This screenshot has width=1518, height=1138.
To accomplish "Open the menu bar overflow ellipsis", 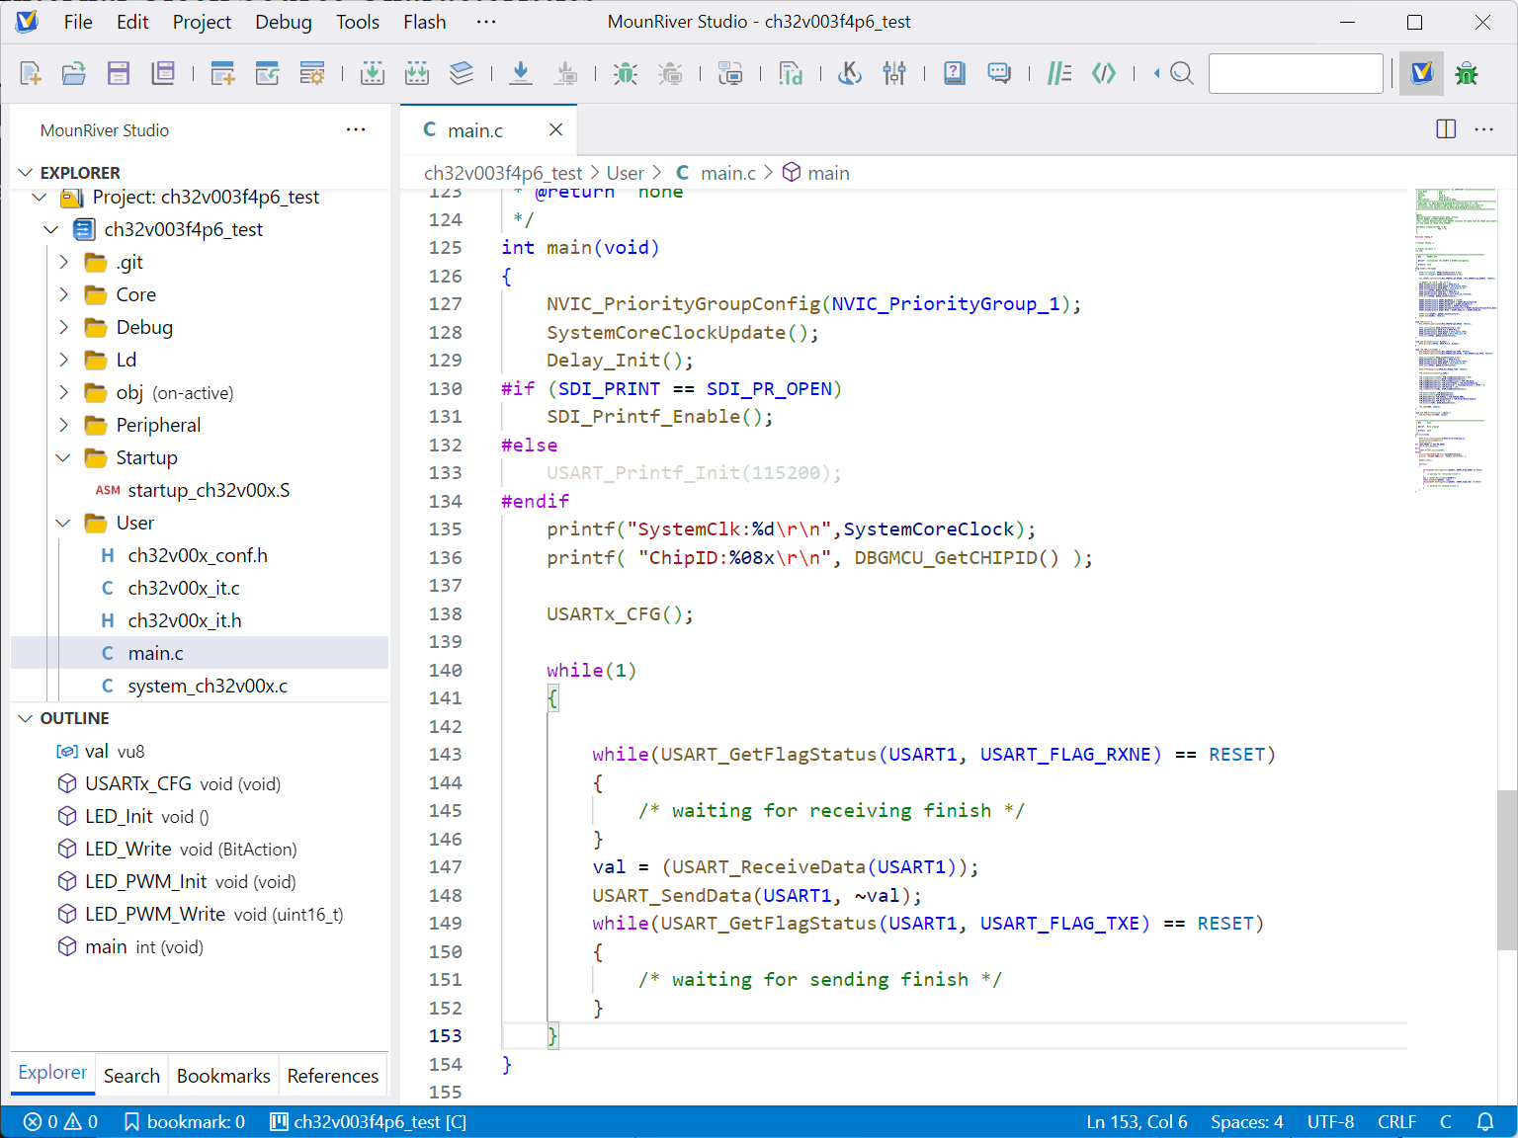I will 486,22.
